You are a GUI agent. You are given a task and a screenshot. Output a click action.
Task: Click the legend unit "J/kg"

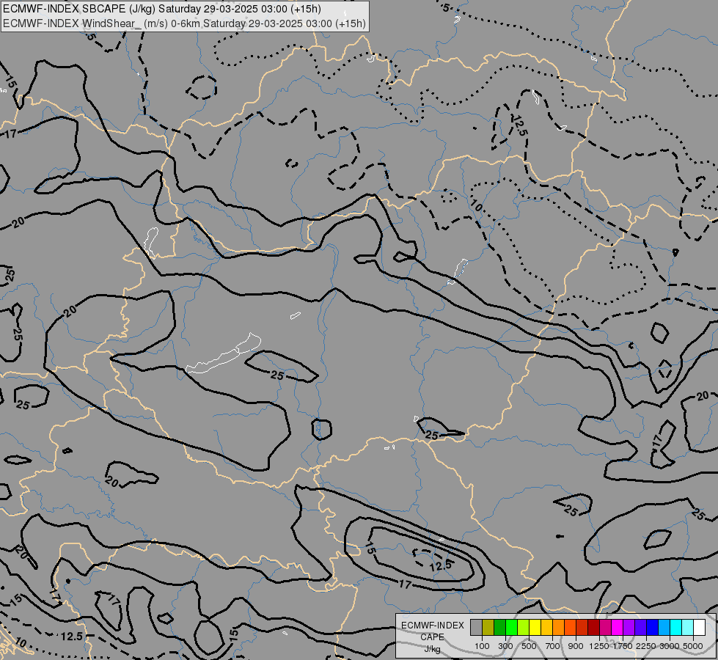(432, 649)
